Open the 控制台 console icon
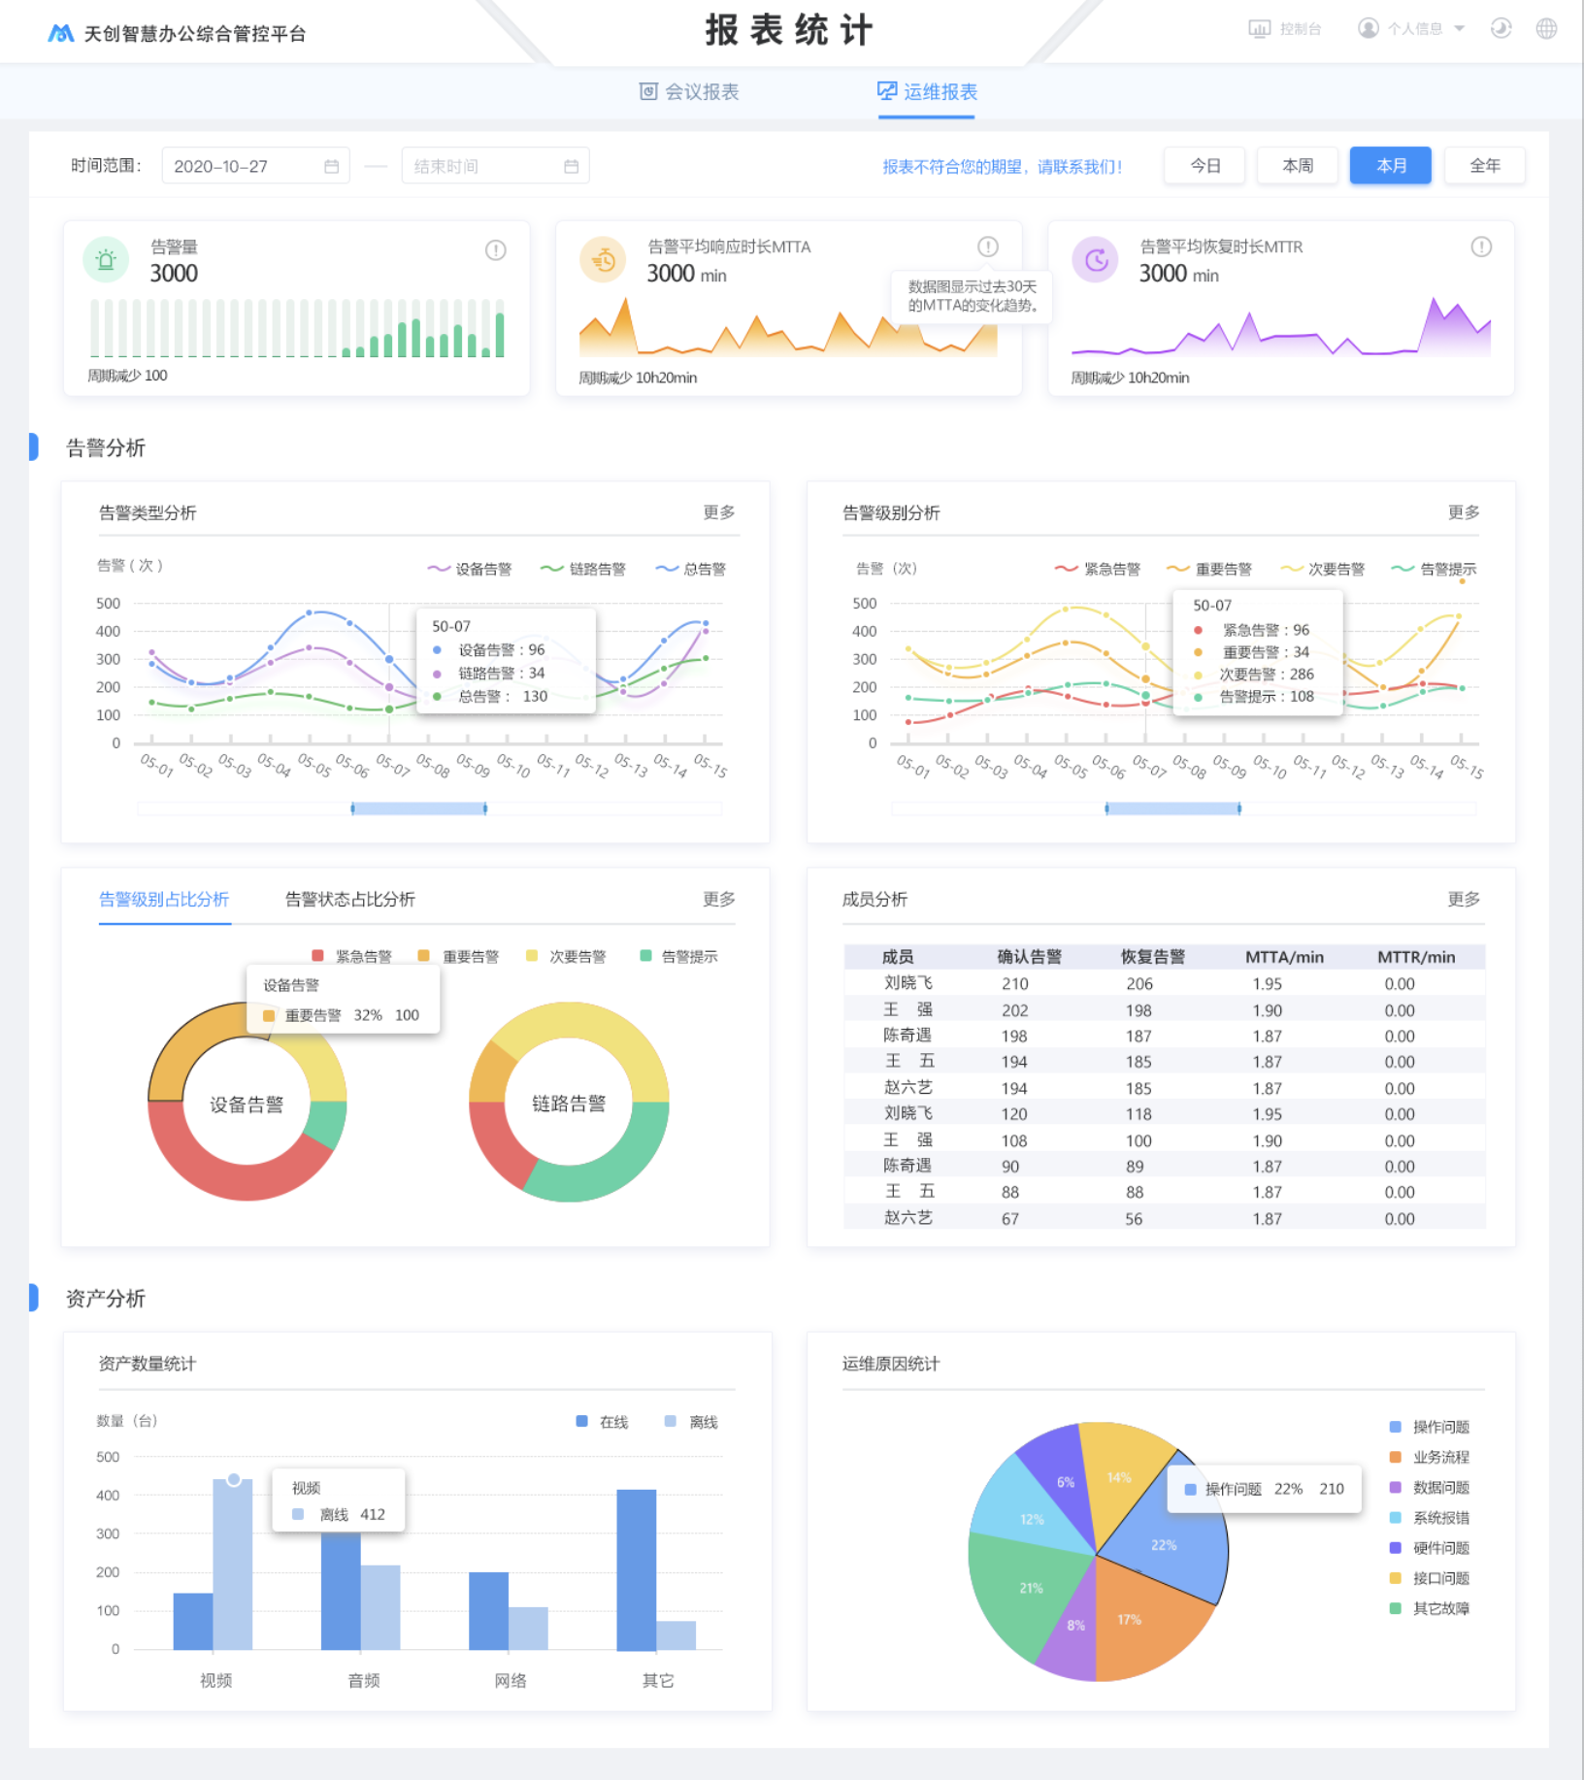Image resolution: width=1584 pixels, height=1780 pixels. (x=1259, y=29)
